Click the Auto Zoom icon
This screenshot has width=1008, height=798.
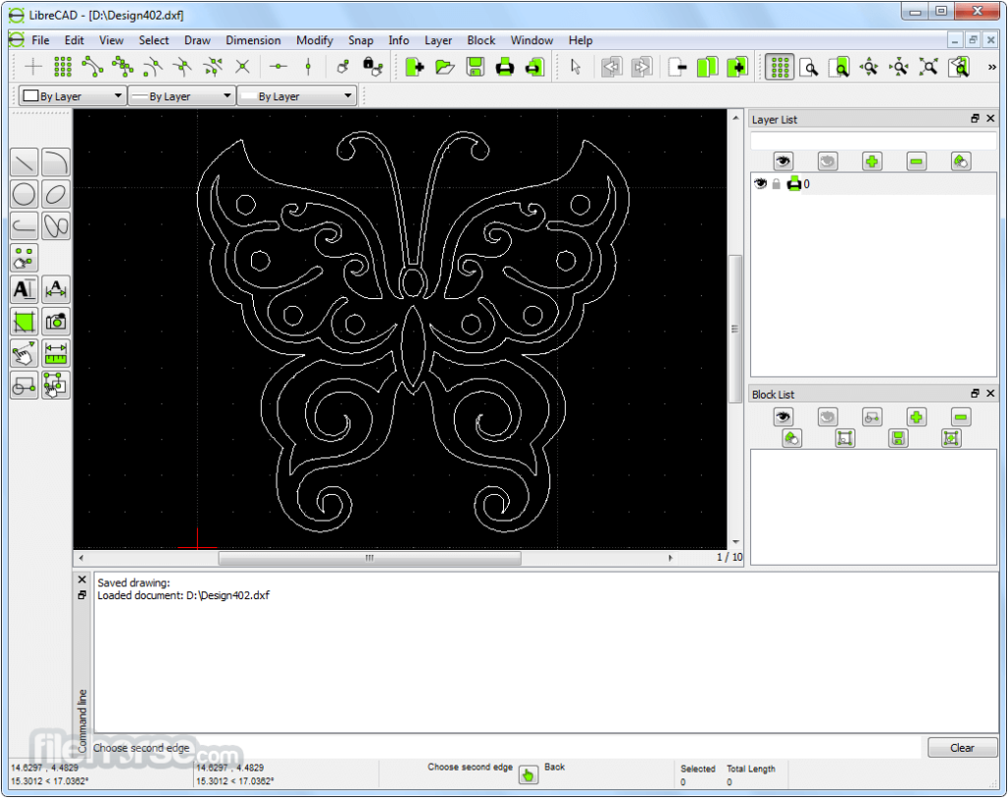point(928,67)
